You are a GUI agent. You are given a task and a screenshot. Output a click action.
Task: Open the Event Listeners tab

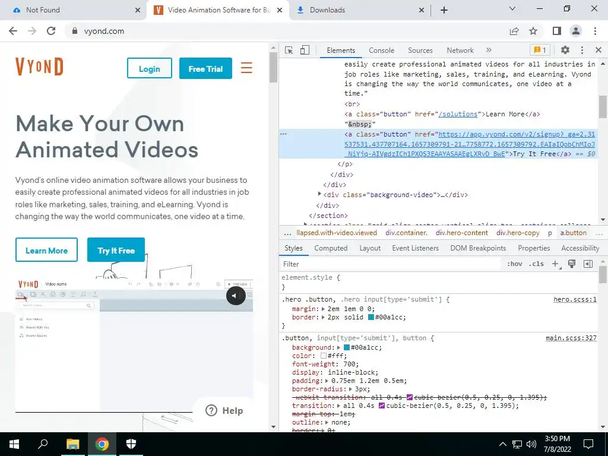(415, 248)
